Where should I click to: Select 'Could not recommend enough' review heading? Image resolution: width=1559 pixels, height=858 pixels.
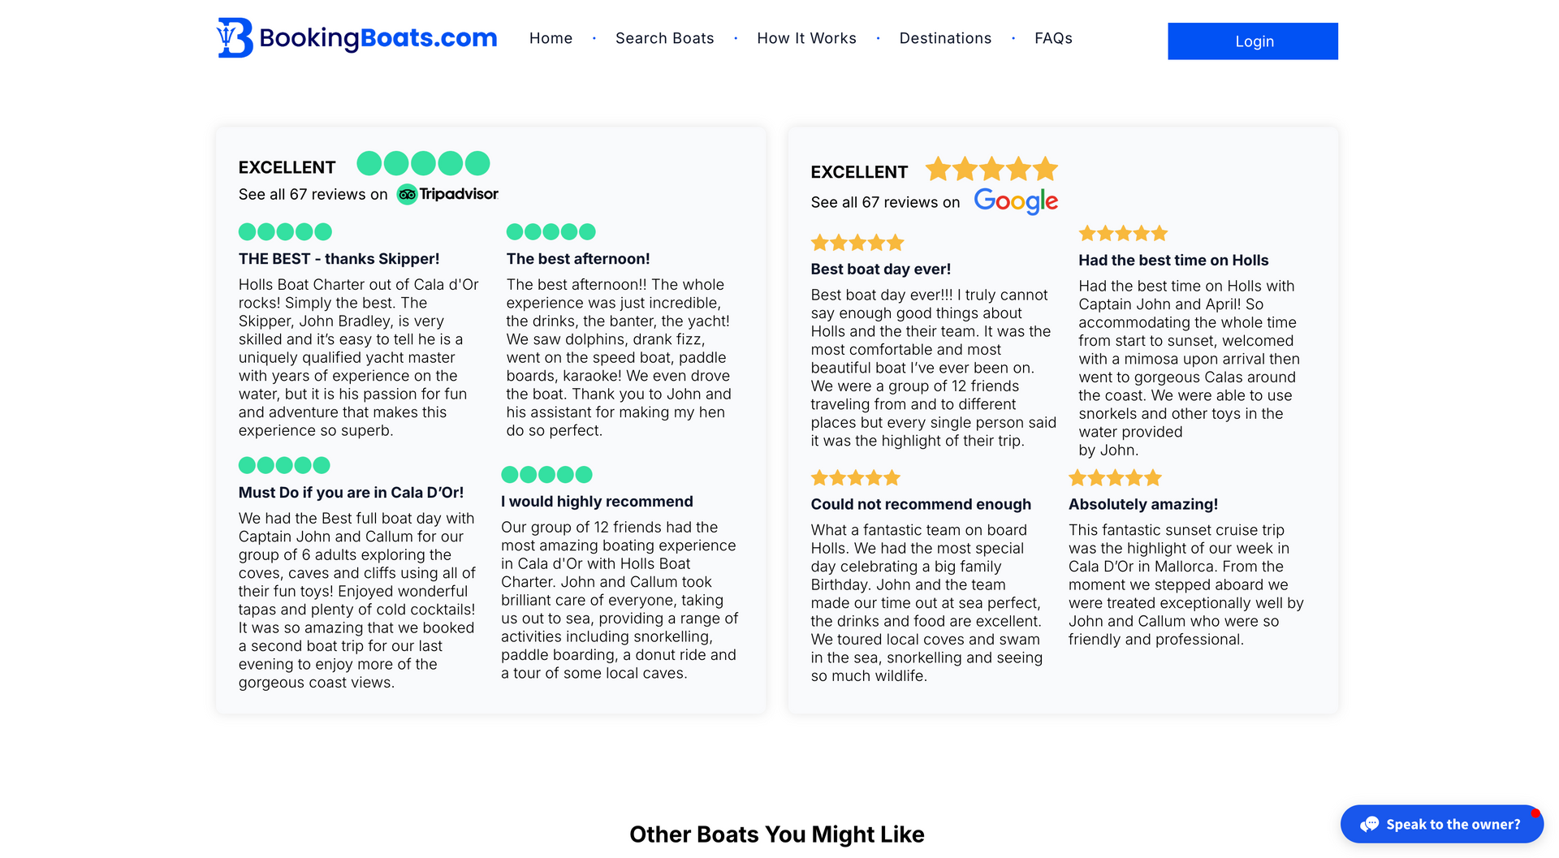(921, 504)
